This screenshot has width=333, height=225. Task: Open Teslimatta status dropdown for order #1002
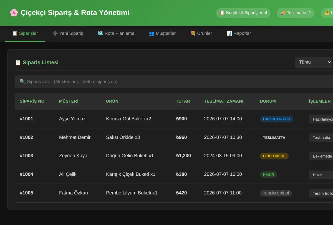(321, 138)
